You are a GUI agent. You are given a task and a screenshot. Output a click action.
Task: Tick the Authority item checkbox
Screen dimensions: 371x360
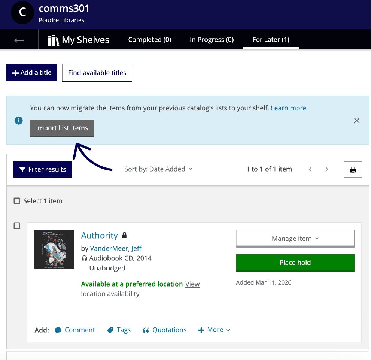pos(17,226)
